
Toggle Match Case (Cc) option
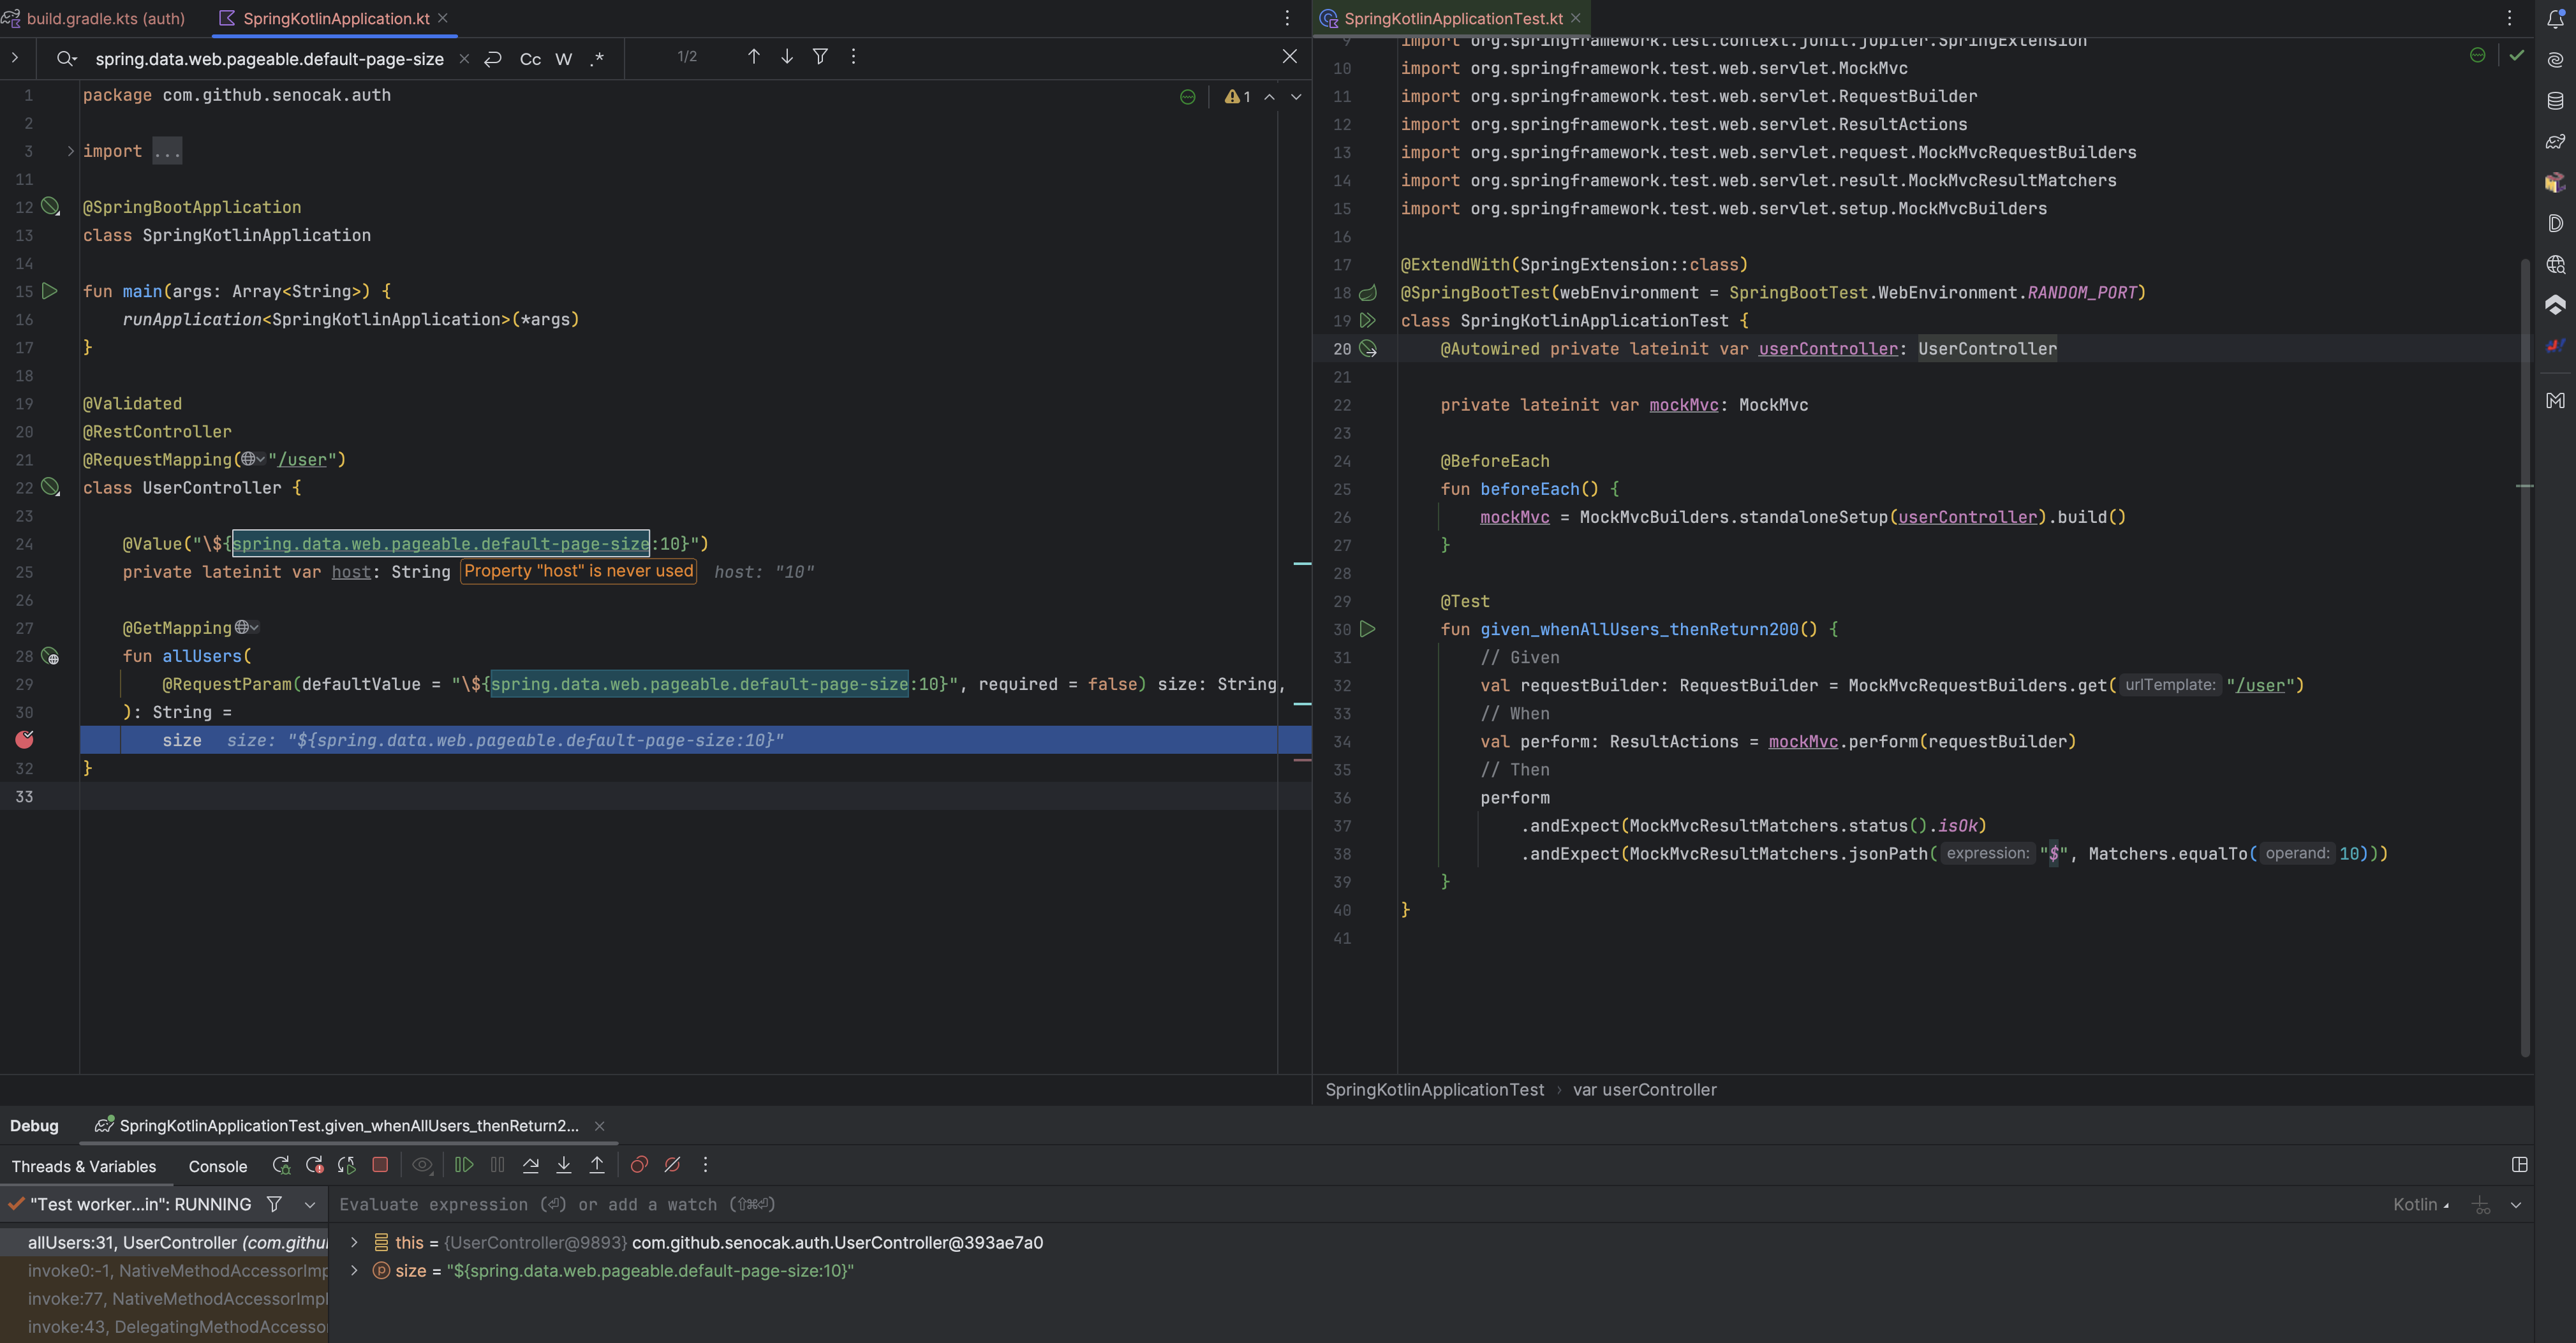tap(530, 59)
